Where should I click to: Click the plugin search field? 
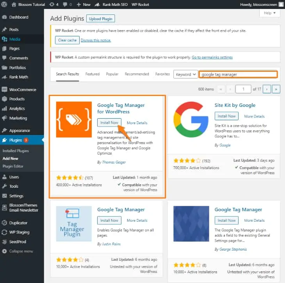(x=238, y=75)
